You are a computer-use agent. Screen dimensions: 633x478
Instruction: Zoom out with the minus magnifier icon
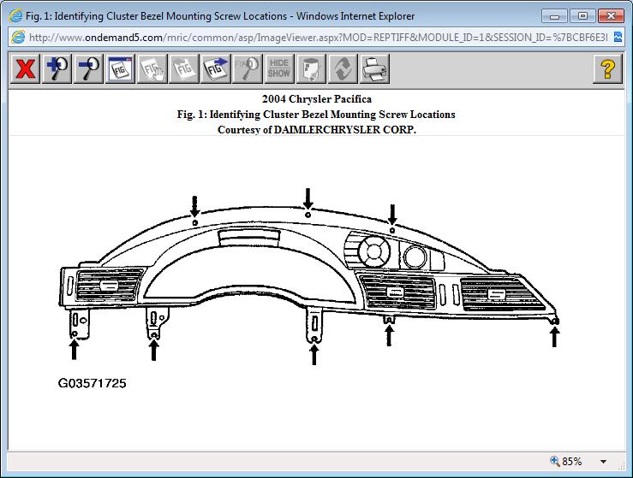[x=88, y=68]
